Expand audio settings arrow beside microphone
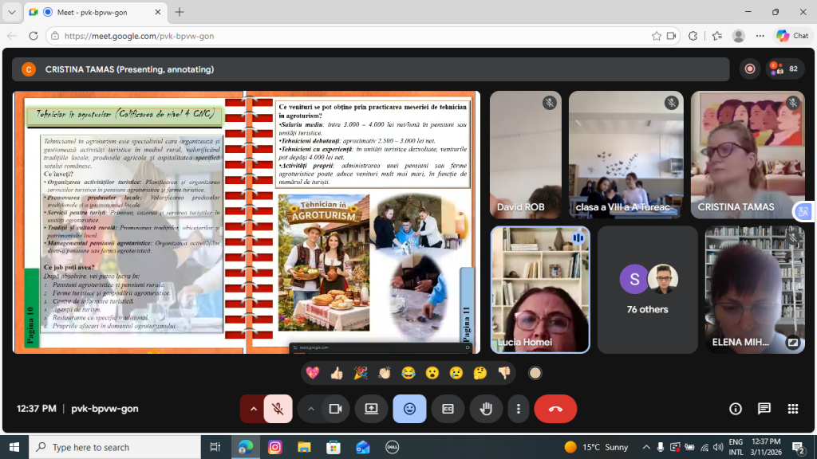The image size is (817, 459). pyautogui.click(x=253, y=409)
